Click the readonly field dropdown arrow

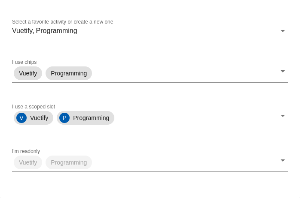tap(282, 160)
